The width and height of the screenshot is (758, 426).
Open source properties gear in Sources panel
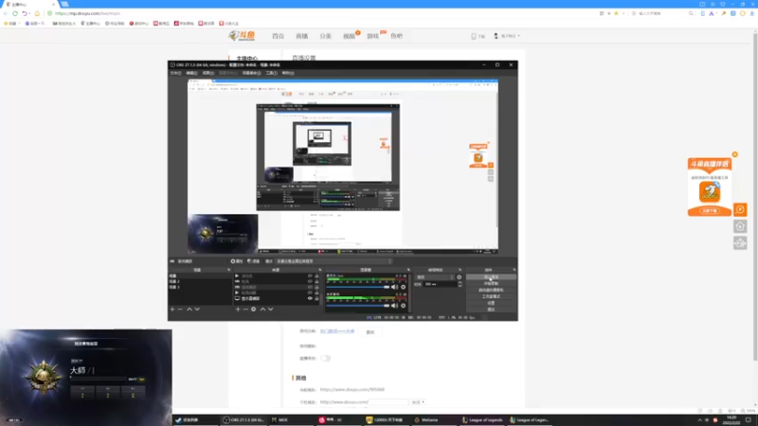(253, 310)
